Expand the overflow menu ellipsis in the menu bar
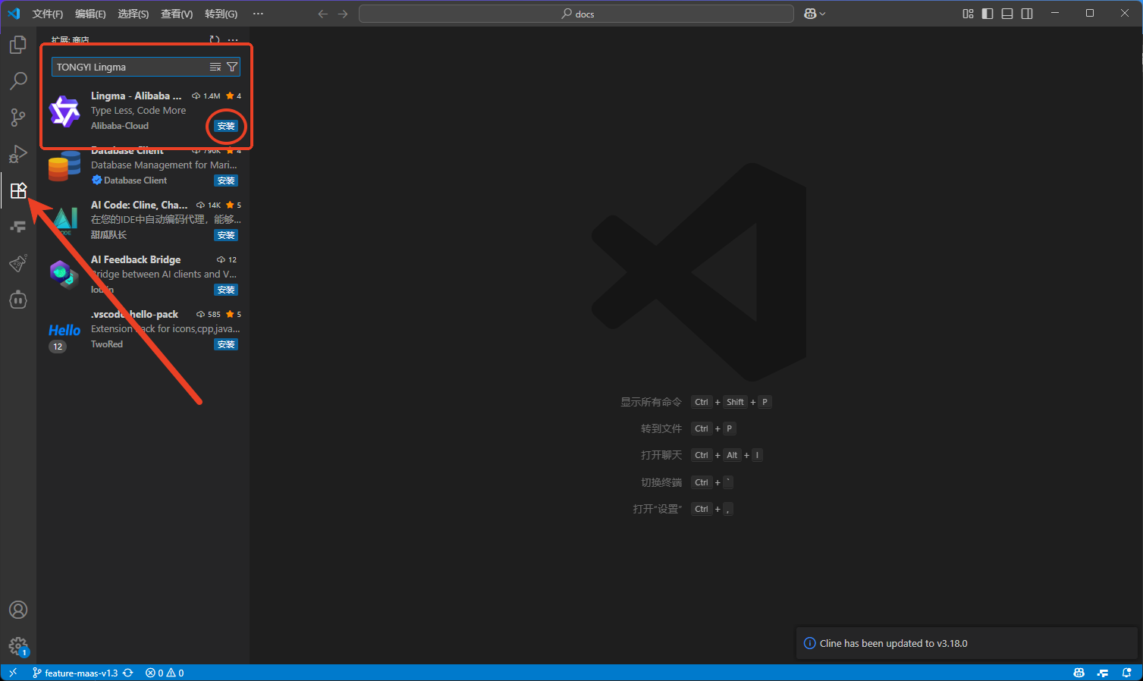This screenshot has width=1143, height=681. click(x=258, y=14)
